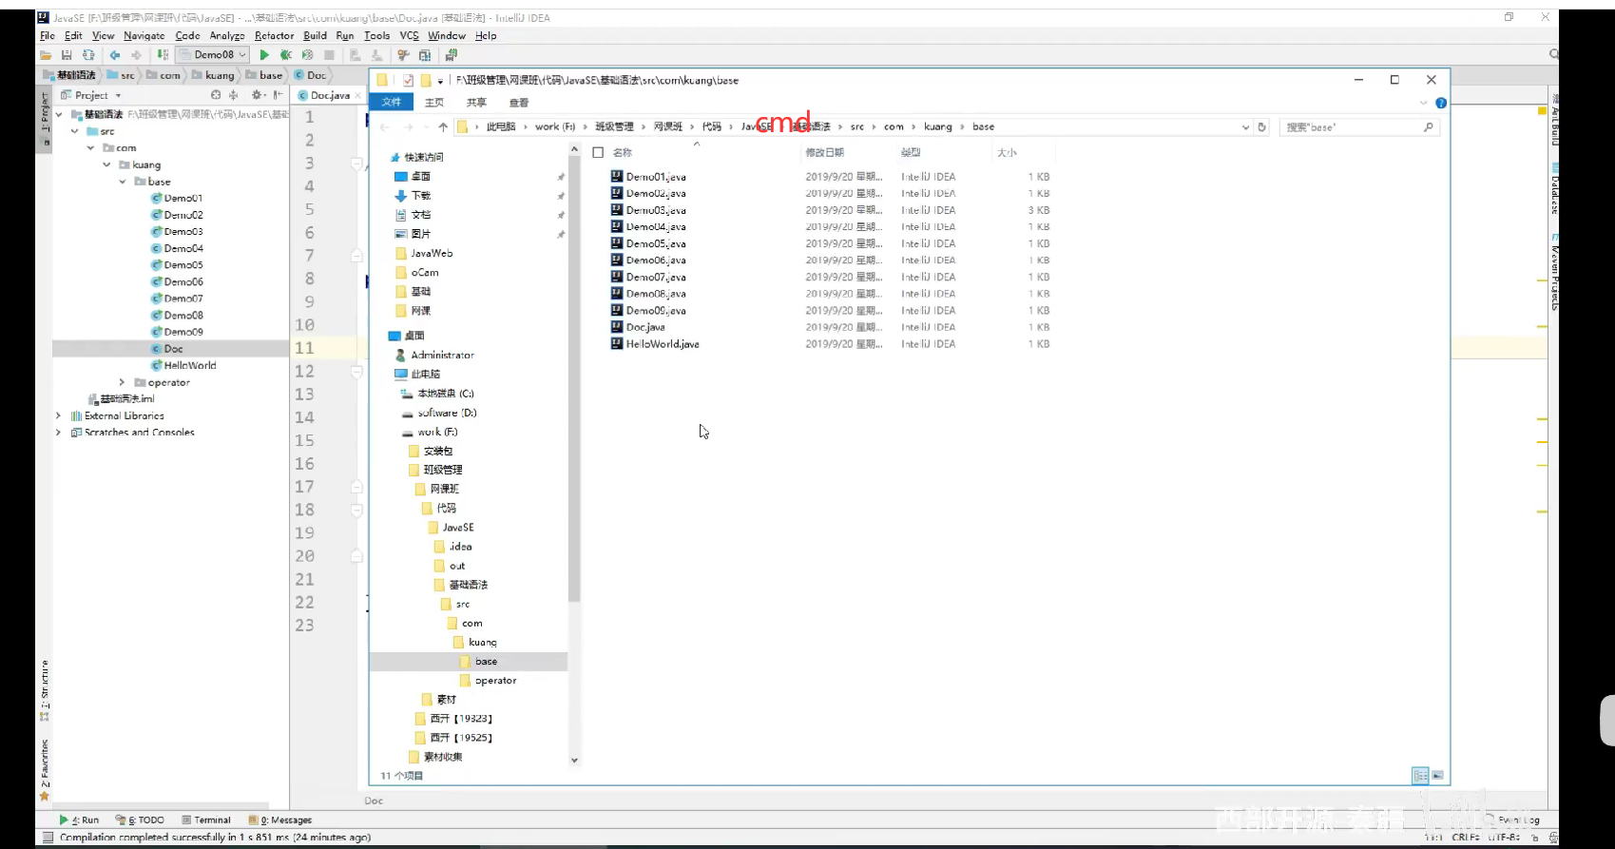This screenshot has width=1615, height=849.
Task: Select Demo03.java in the Explorer file list
Action: (656, 210)
